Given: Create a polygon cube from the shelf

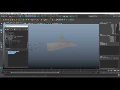Looking at the screenshot, I should tap(6, 20).
